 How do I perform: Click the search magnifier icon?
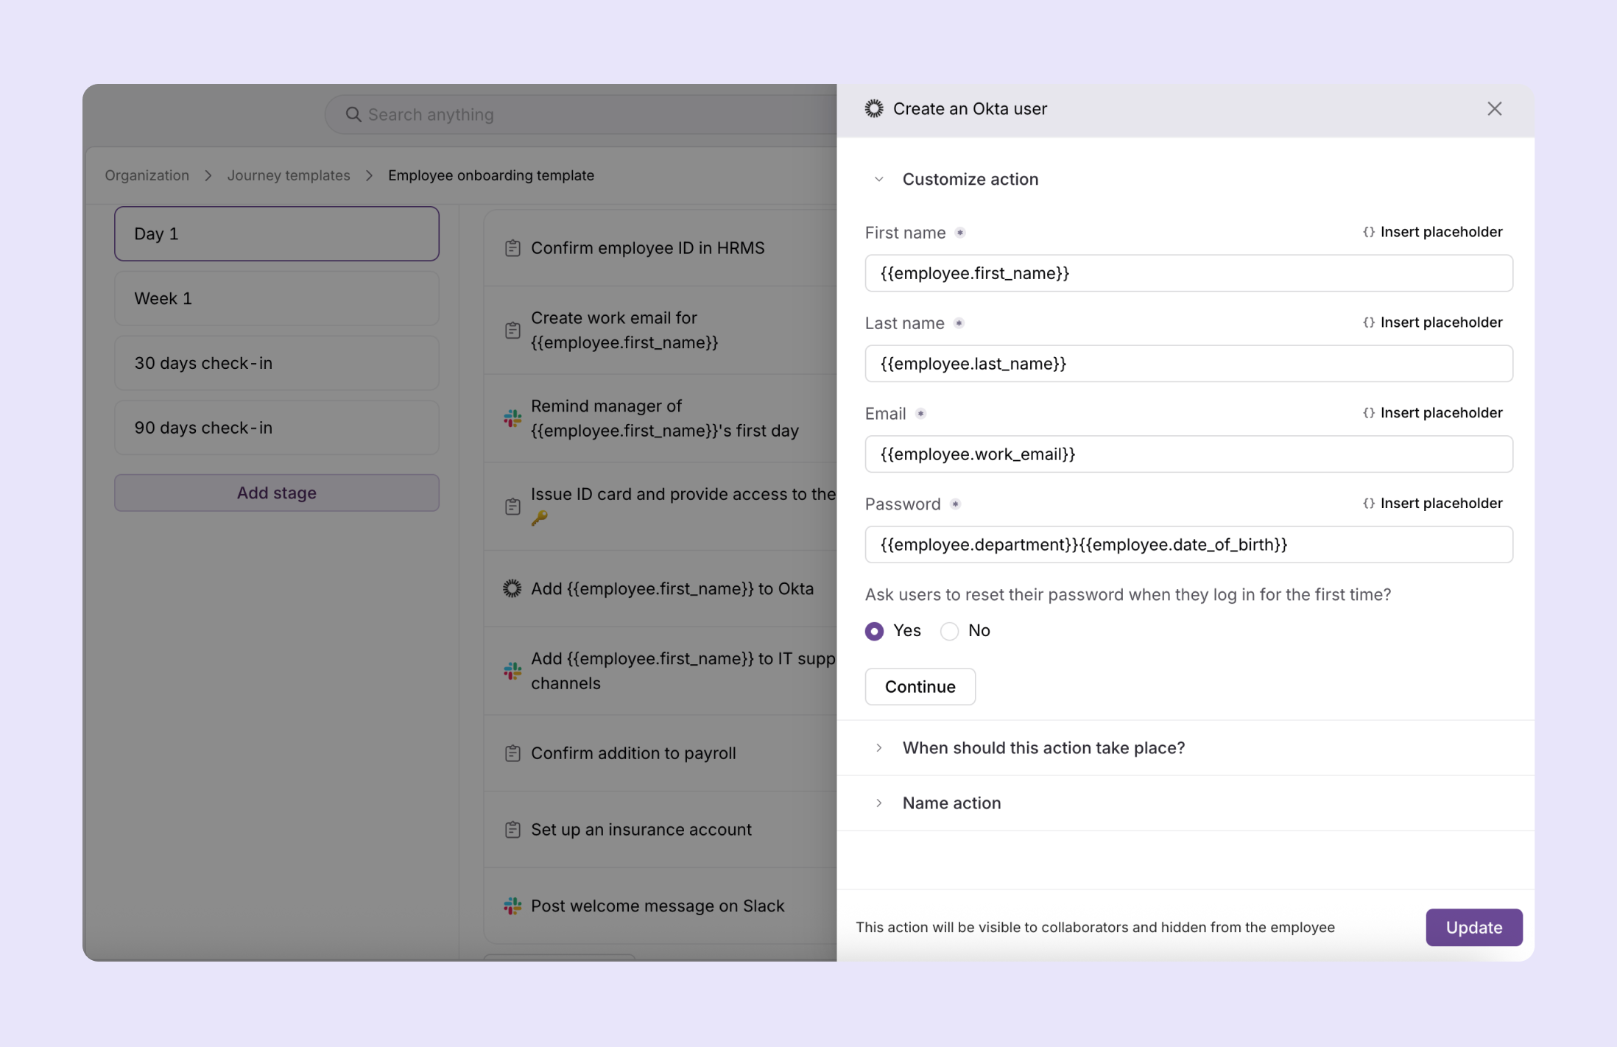click(x=353, y=114)
